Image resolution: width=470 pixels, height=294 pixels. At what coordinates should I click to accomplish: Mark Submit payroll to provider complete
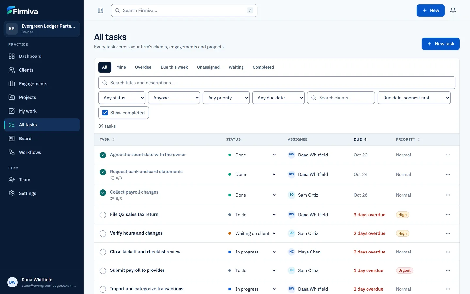[x=103, y=270]
